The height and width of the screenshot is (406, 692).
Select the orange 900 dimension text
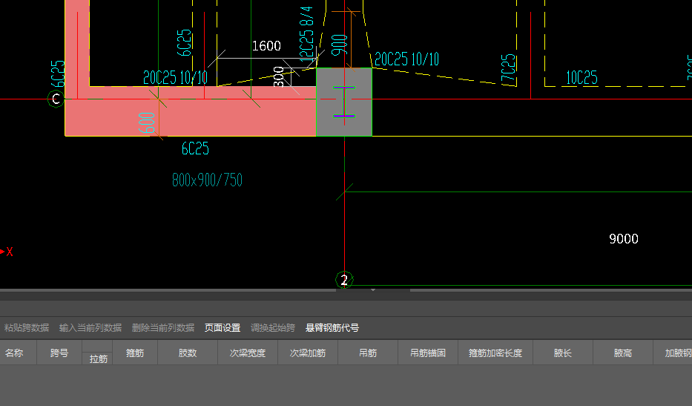(339, 45)
